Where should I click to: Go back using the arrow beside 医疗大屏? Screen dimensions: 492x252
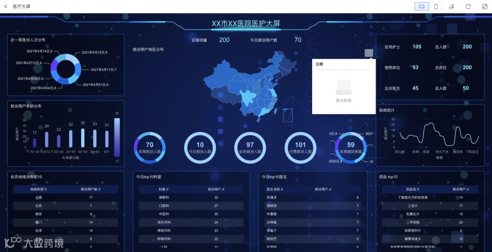pyautogui.click(x=5, y=6)
